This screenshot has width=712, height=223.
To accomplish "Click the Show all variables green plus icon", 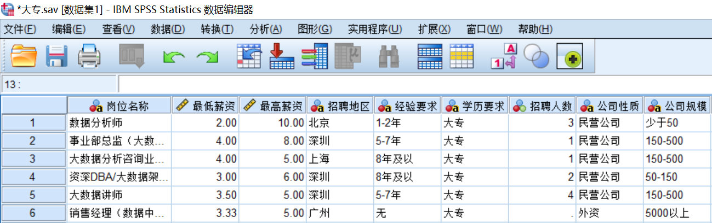I will click(569, 56).
